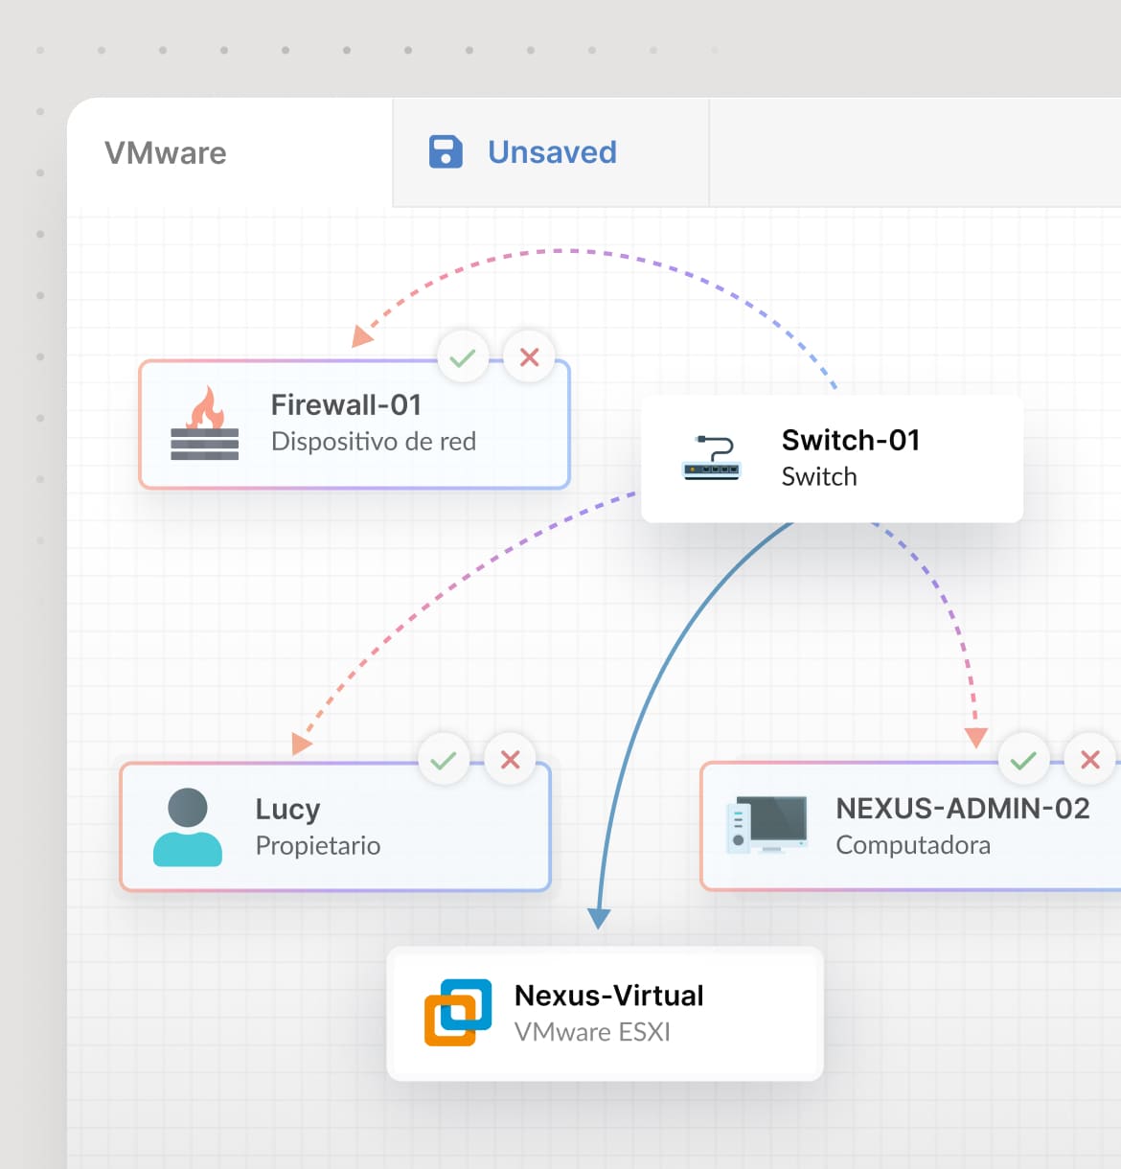
Task: Click the VMware ESXI subtitle
Action: point(592,1032)
